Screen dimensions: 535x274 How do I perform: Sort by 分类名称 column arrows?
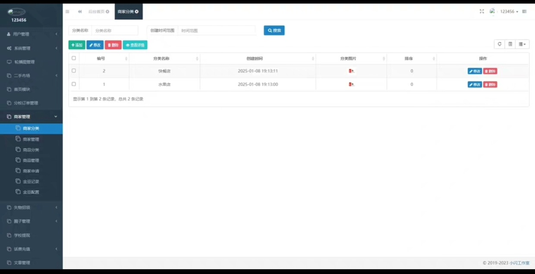(x=197, y=59)
